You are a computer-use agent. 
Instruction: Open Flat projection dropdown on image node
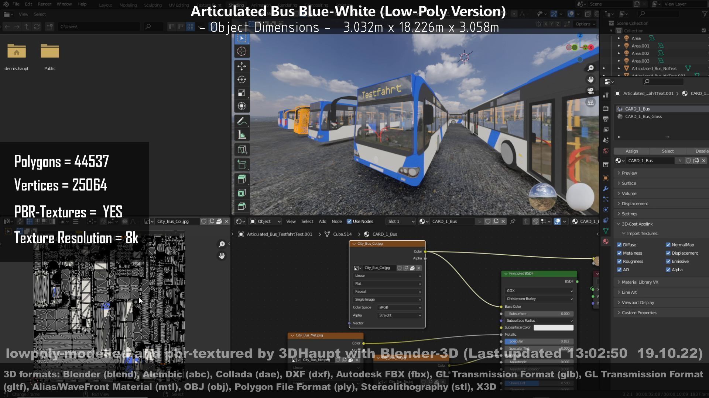tap(387, 284)
